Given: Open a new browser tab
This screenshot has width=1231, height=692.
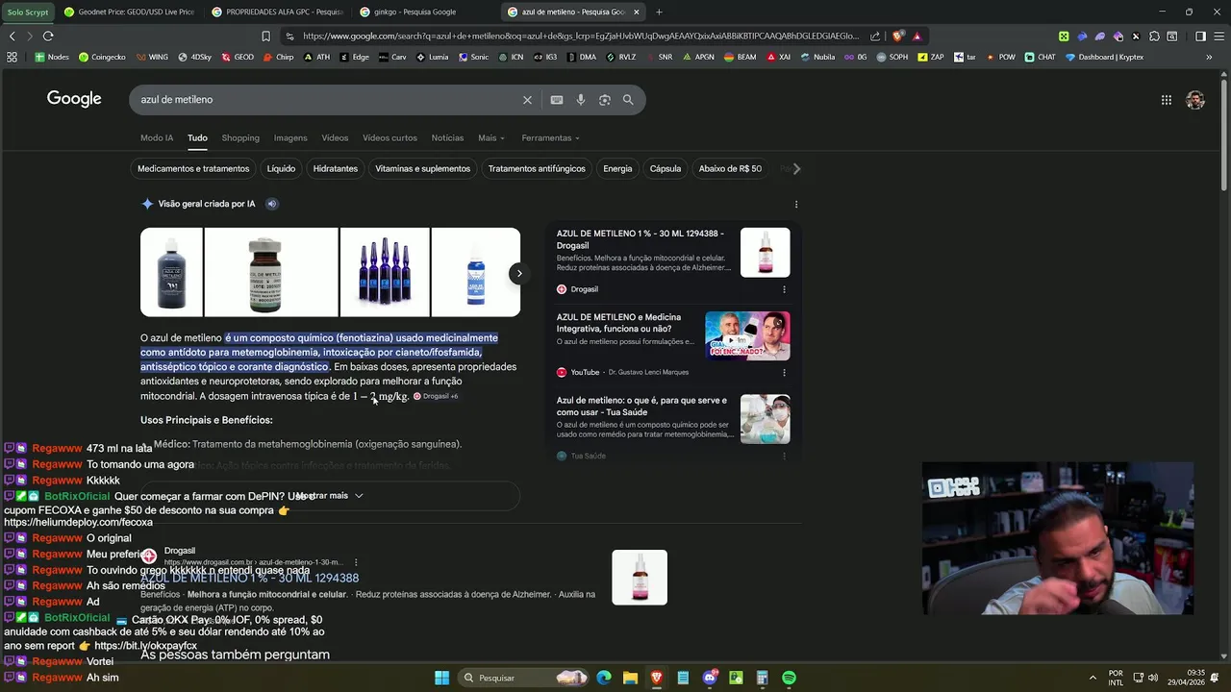Looking at the screenshot, I should (659, 12).
